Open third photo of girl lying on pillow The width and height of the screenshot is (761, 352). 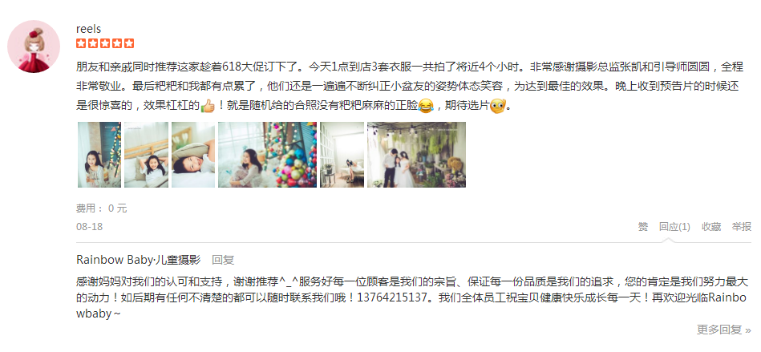coord(193,155)
